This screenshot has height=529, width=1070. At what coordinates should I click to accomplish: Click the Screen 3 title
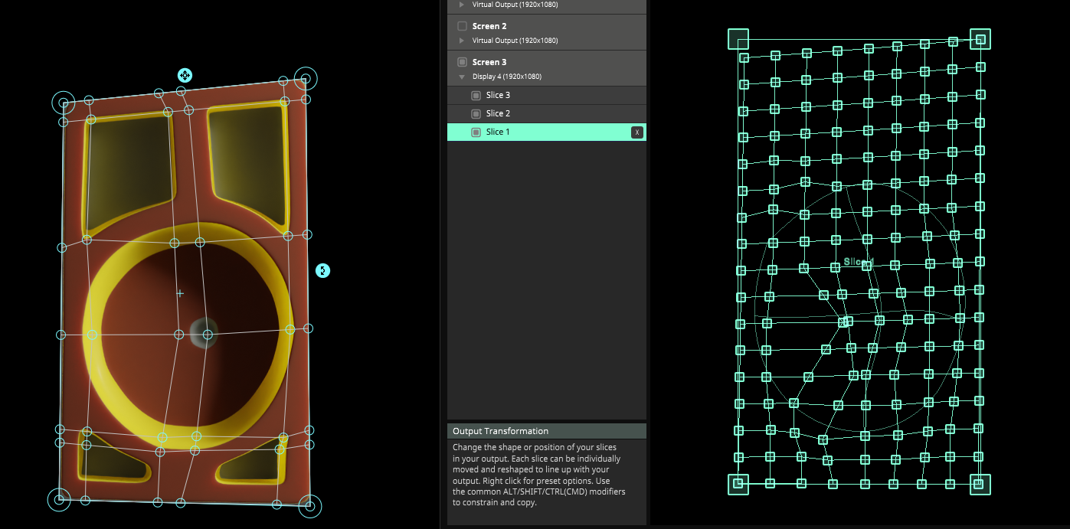coord(489,62)
